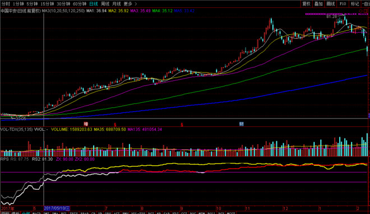
Task: Click the red S marker near month 9
Action: point(182,124)
